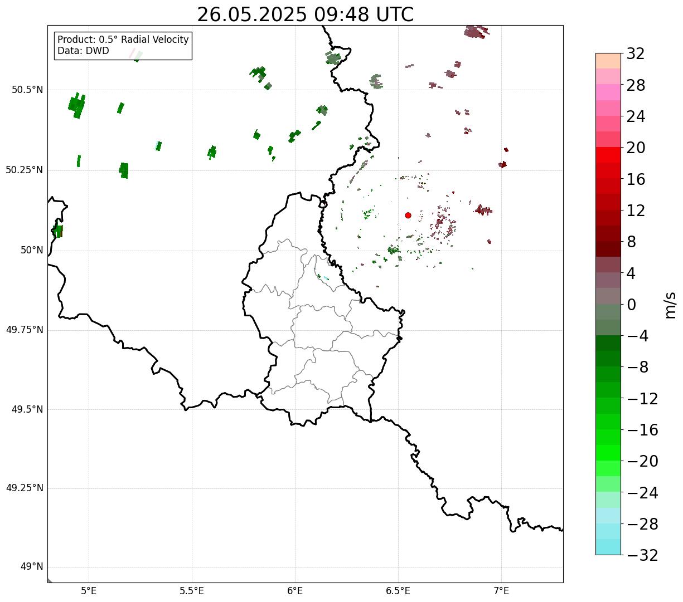This screenshot has height=602, width=683.
Task: Select the 49°N latitude label
Action: [x=32, y=567]
